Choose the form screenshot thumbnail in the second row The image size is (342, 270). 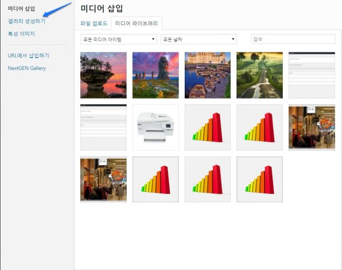tap(103, 127)
